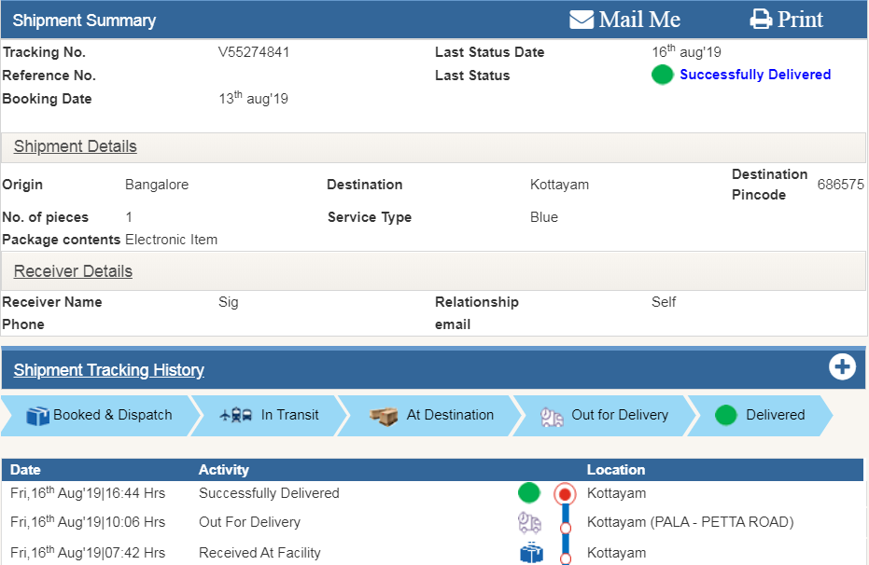Open the Successfully Delivered status link
The width and height of the screenshot is (869, 565).
[754, 75]
